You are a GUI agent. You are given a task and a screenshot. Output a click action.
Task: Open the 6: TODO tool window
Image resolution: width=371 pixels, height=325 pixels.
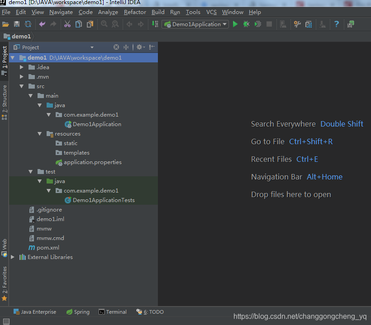(x=150, y=312)
